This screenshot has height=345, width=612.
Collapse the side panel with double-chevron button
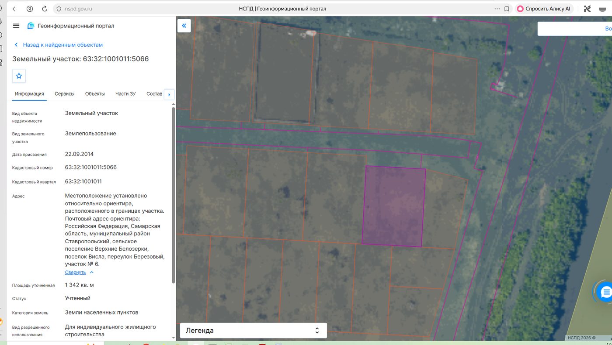[x=184, y=26]
